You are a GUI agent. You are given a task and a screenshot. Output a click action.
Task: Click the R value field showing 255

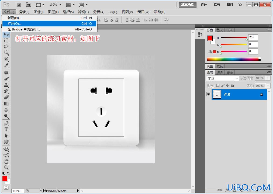pyautogui.click(x=253, y=37)
